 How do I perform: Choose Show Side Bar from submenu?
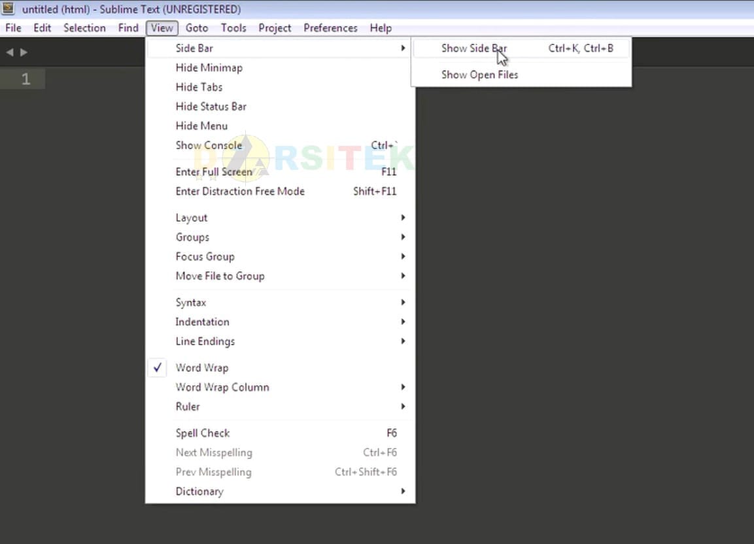(x=521, y=48)
